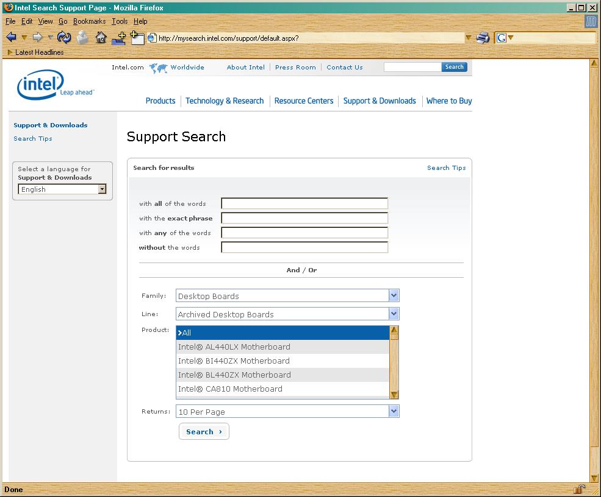Click the security lock icon in status bar
The width and height of the screenshot is (601, 497).
click(579, 489)
